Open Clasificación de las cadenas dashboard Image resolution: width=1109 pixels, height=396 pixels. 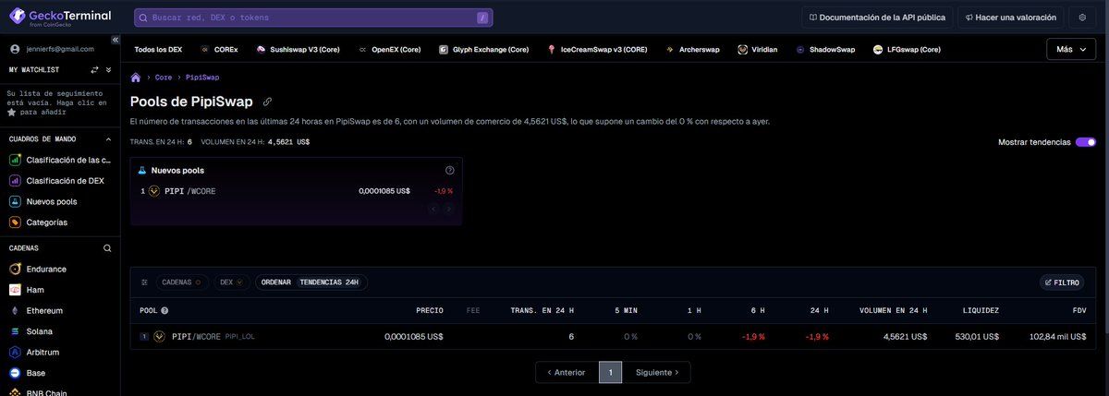click(60, 160)
